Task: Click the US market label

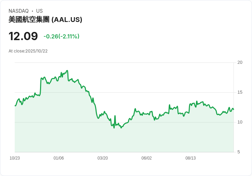Action: coord(39,11)
